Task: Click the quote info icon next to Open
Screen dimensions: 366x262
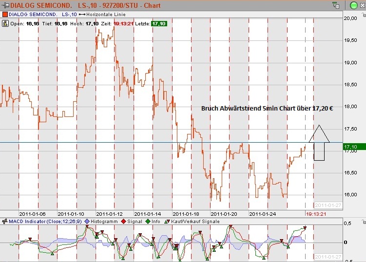Action: click(x=5, y=23)
